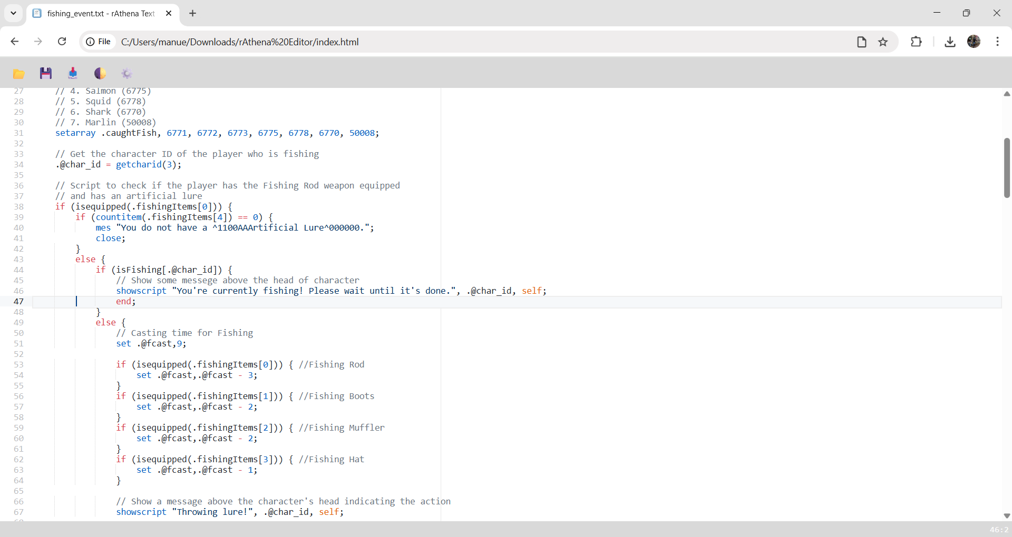Viewport: 1012px width, 537px height.
Task: Click 'set .@fcast,9;' on line 51
Action: point(151,343)
